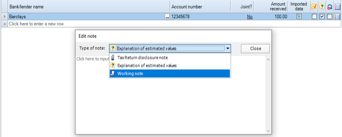Click the Type of note combo box field
This screenshot has height=137, width=342.
(x=170, y=49)
